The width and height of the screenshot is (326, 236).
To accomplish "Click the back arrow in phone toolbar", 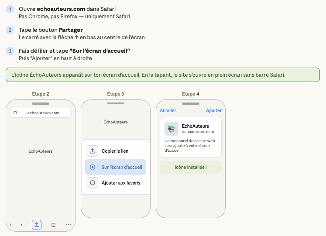I will 10,225.
